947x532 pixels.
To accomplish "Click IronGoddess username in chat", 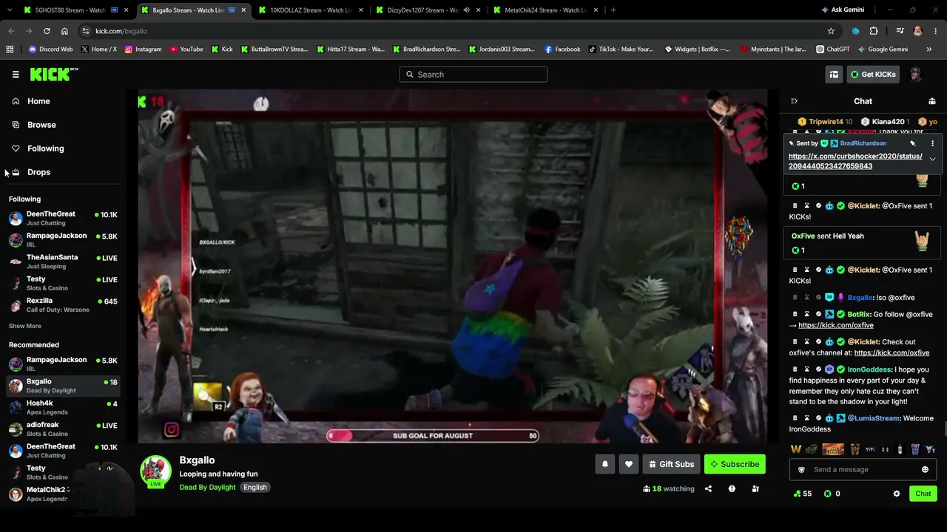I will [869, 369].
